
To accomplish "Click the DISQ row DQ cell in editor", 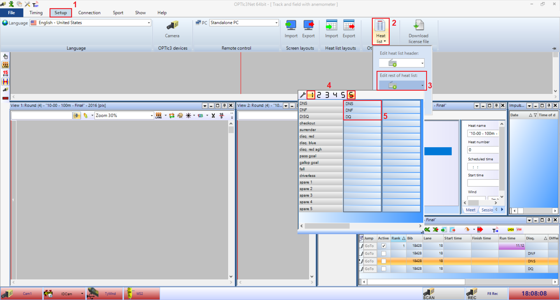I will pos(362,117).
